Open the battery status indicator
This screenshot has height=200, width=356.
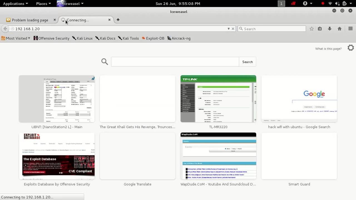(x=344, y=4)
